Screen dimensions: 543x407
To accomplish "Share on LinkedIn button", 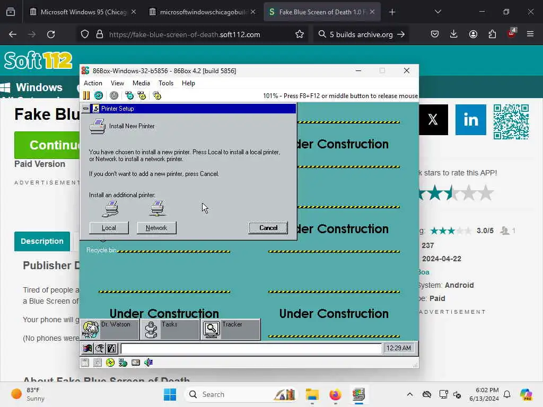I will (x=471, y=120).
